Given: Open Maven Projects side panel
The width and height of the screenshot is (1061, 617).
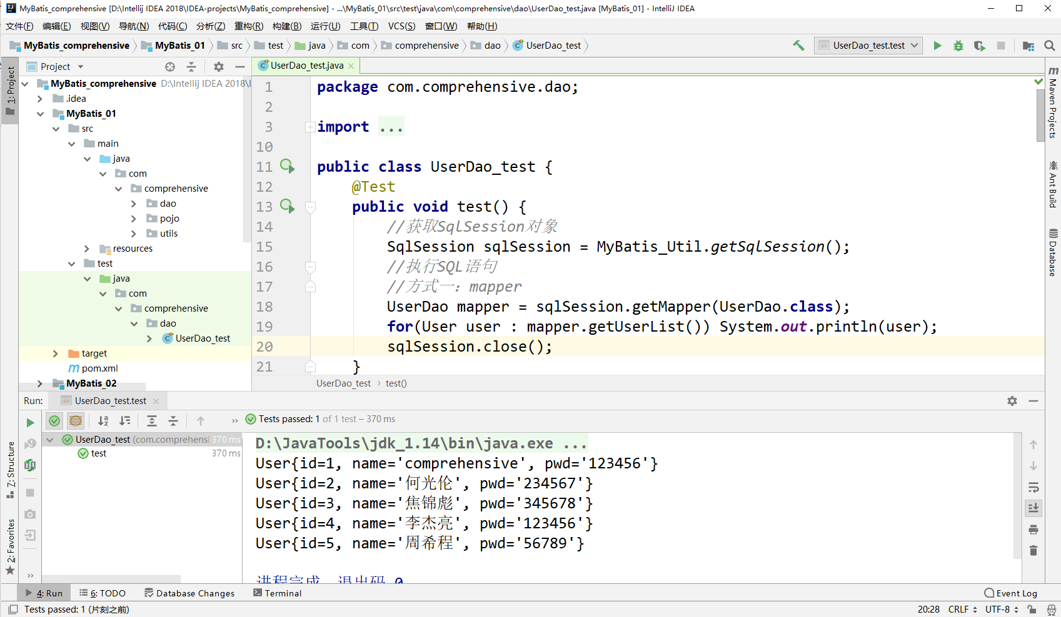Looking at the screenshot, I should point(1053,102).
